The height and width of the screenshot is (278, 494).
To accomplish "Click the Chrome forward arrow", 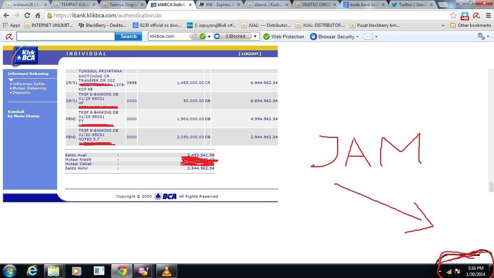I will click(17, 15).
